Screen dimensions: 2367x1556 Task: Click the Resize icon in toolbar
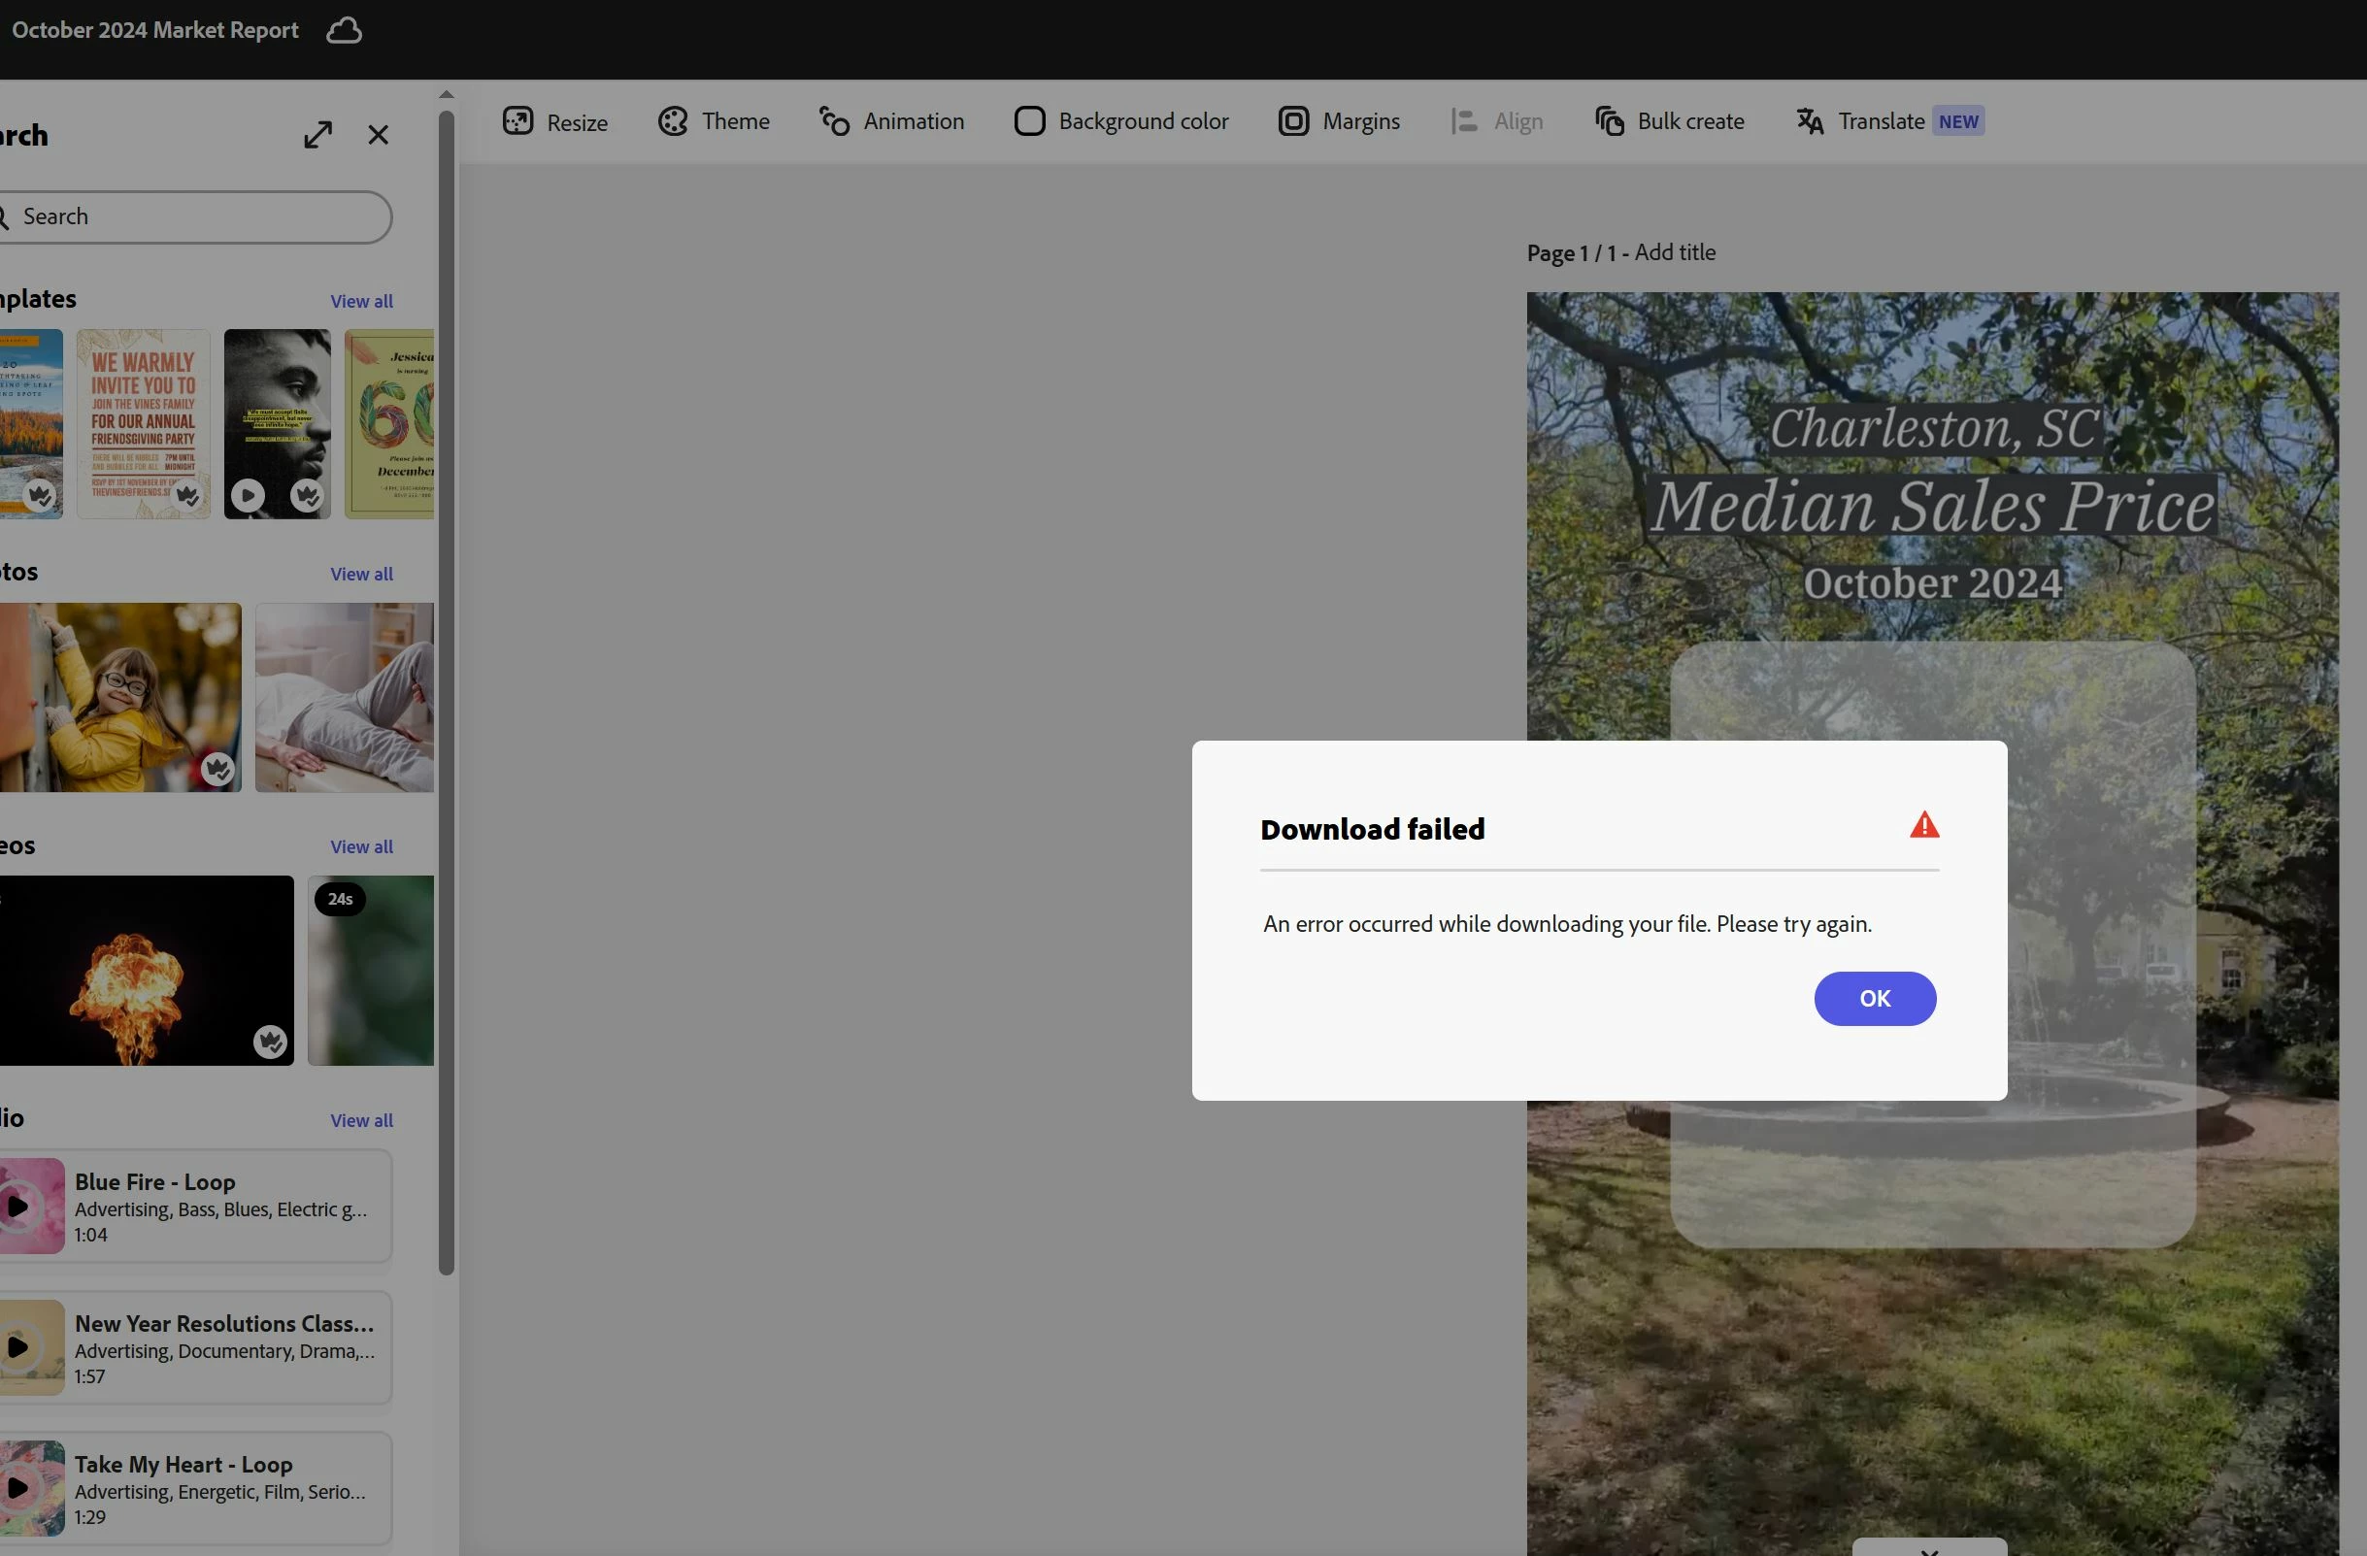coord(518,121)
